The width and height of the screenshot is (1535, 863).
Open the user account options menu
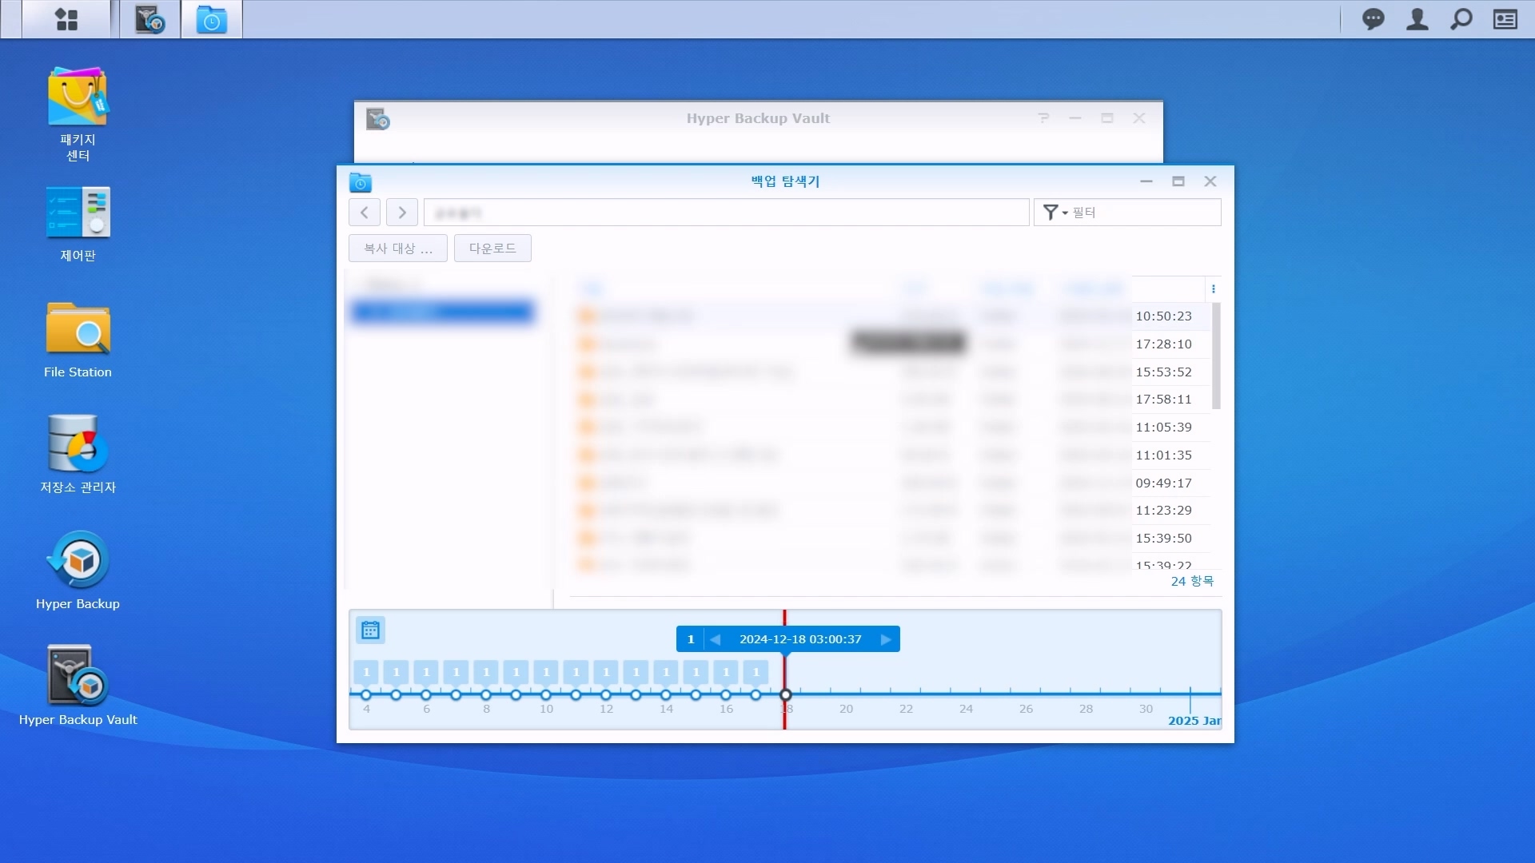coord(1417,19)
